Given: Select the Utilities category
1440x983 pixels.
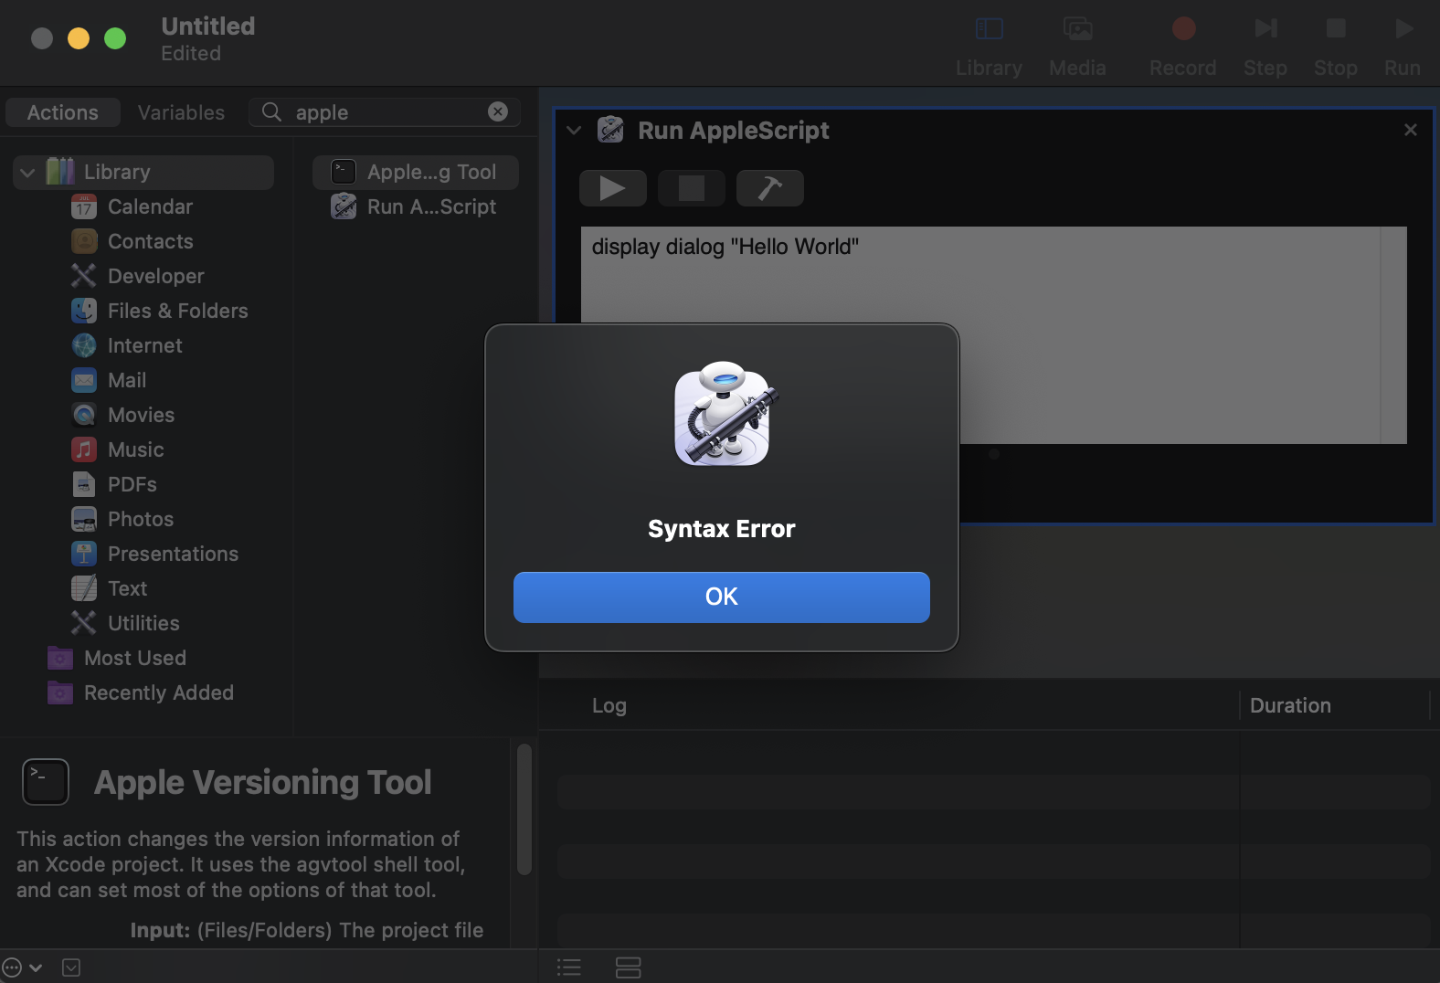Looking at the screenshot, I should pos(143,624).
